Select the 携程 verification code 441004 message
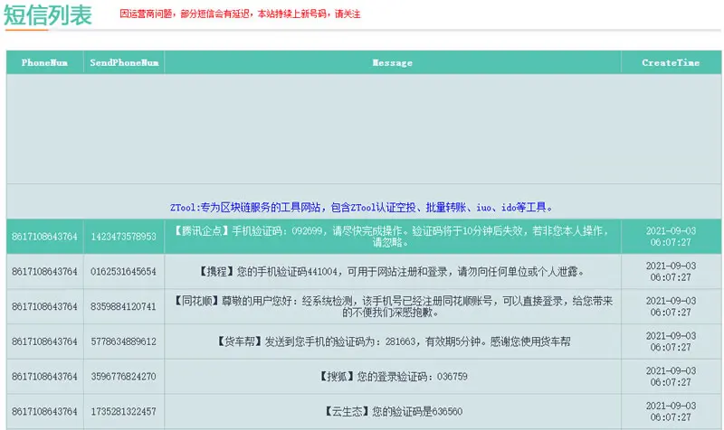 [x=393, y=271]
